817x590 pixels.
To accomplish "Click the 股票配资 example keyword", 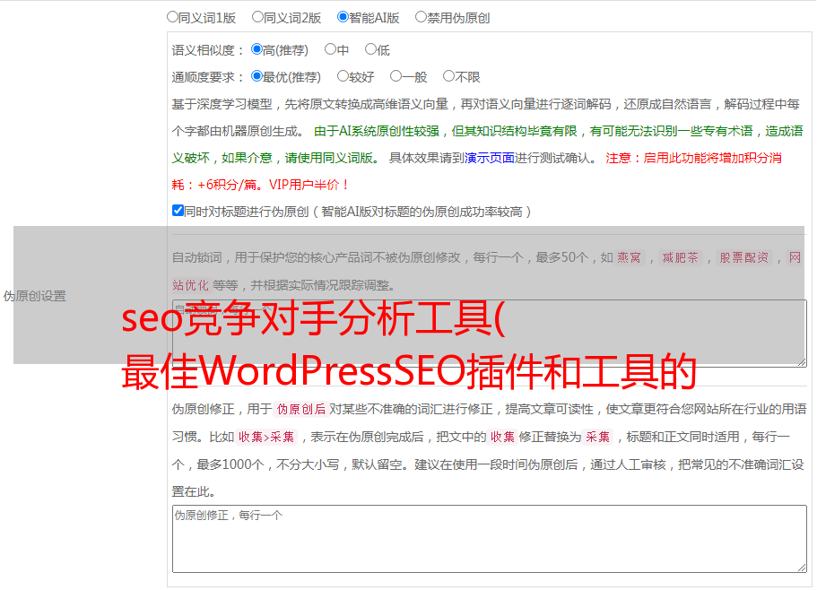I will pos(744,257).
